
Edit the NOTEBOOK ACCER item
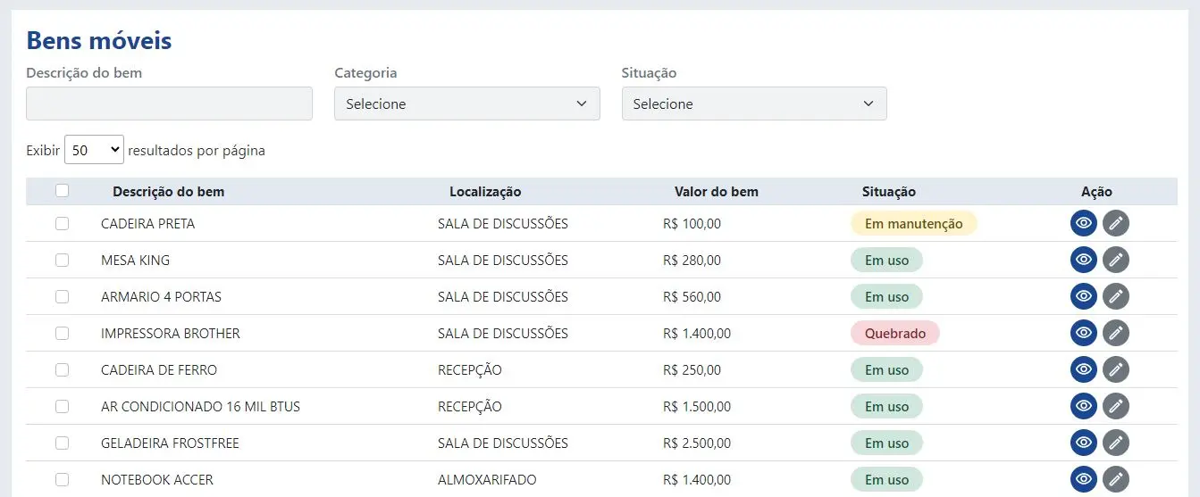point(1115,480)
